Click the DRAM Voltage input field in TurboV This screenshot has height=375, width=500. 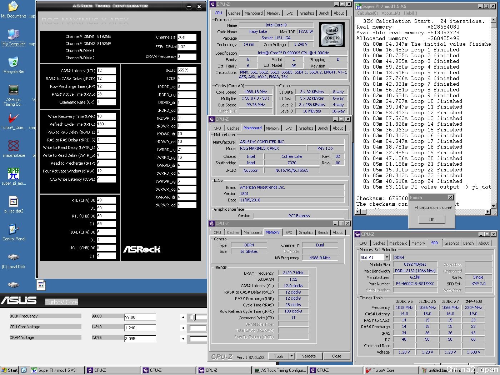(x=140, y=339)
